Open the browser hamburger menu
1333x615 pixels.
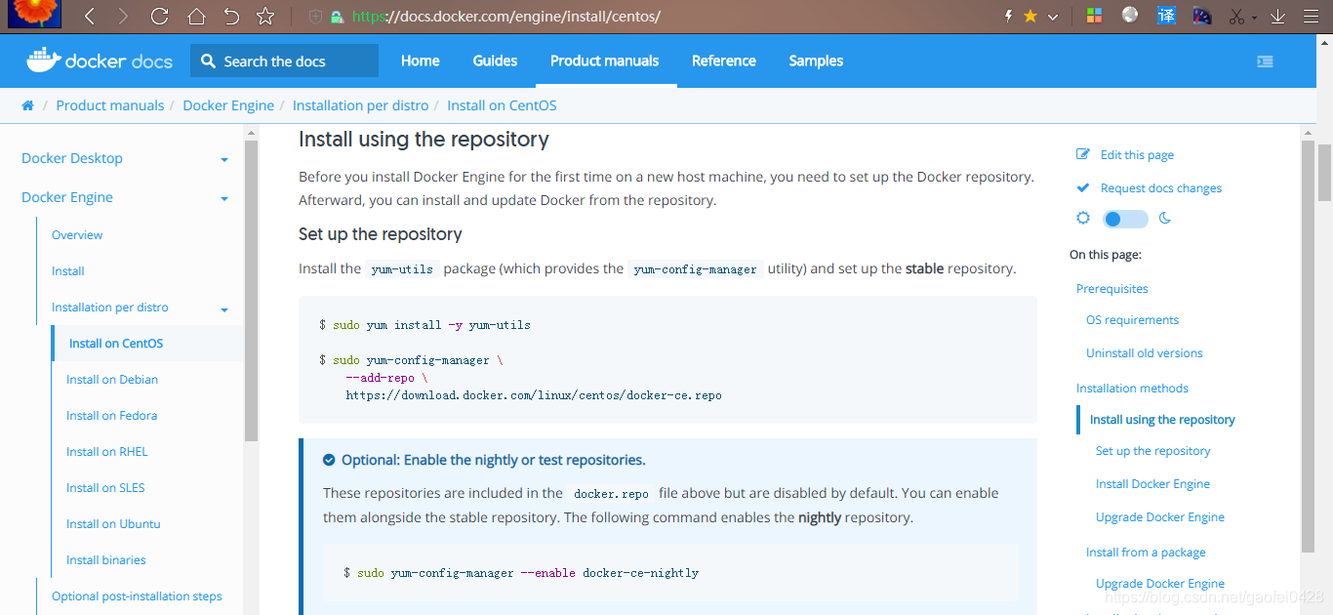tap(1311, 17)
